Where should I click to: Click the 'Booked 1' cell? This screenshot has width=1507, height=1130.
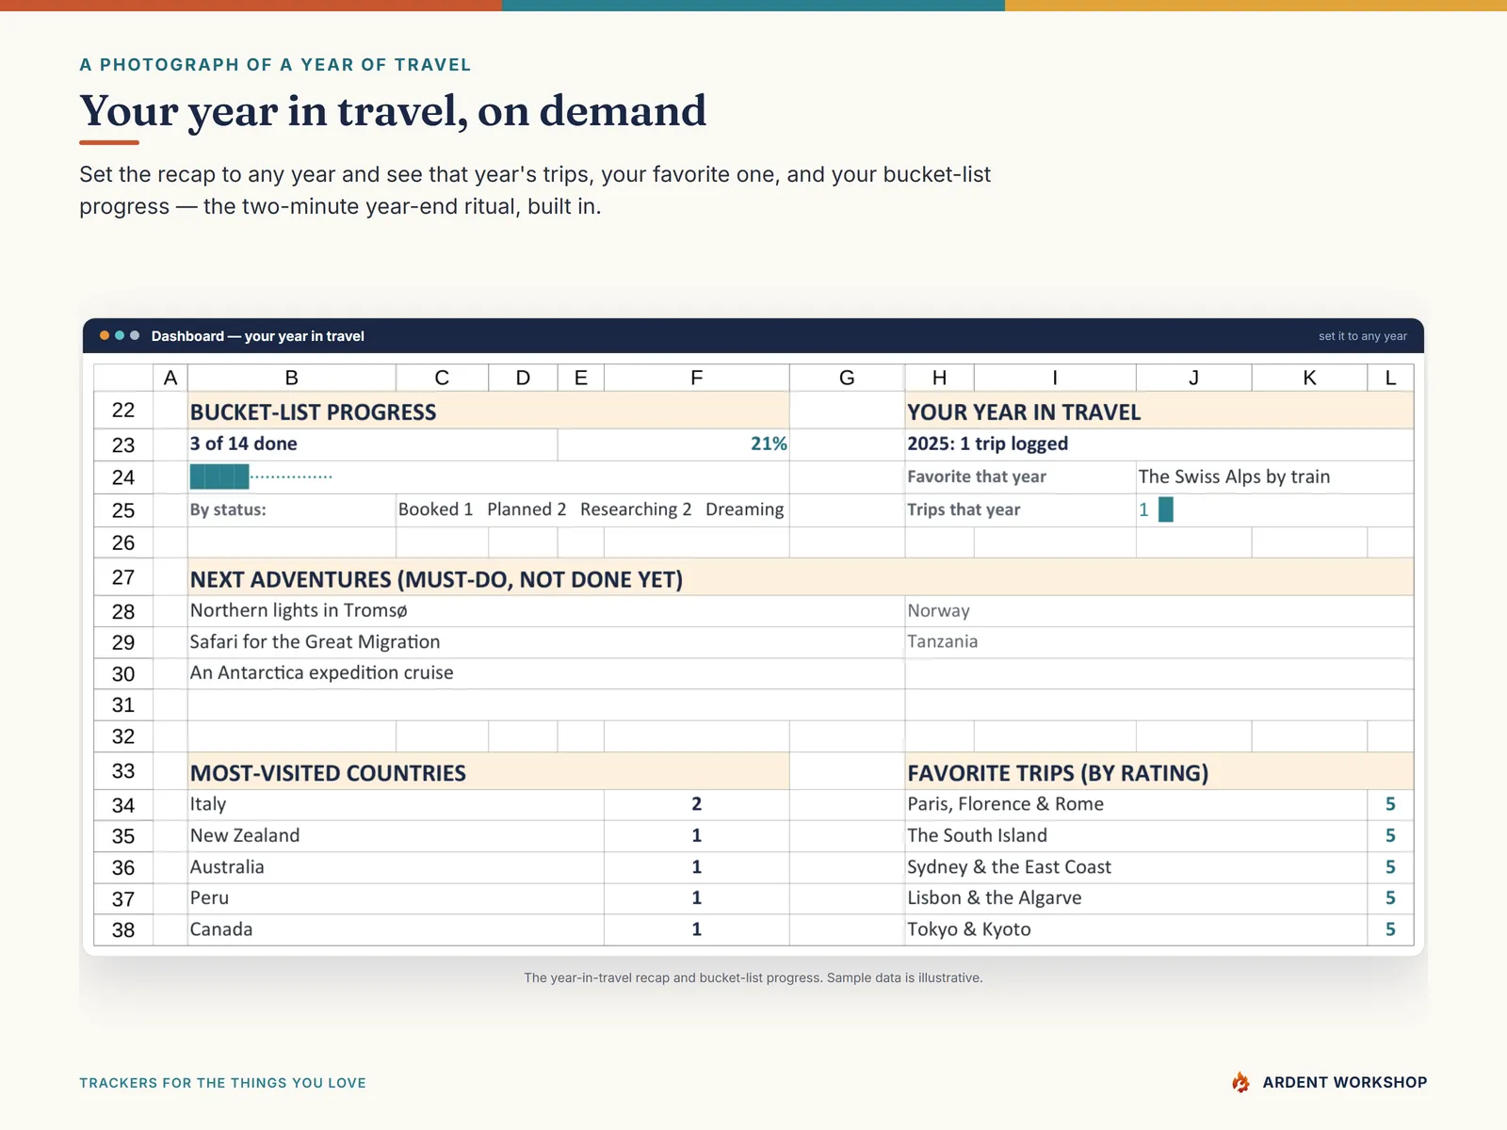tap(435, 509)
